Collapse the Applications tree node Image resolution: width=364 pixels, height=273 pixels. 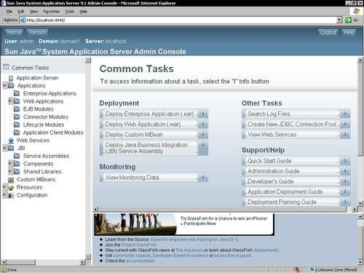4,85
